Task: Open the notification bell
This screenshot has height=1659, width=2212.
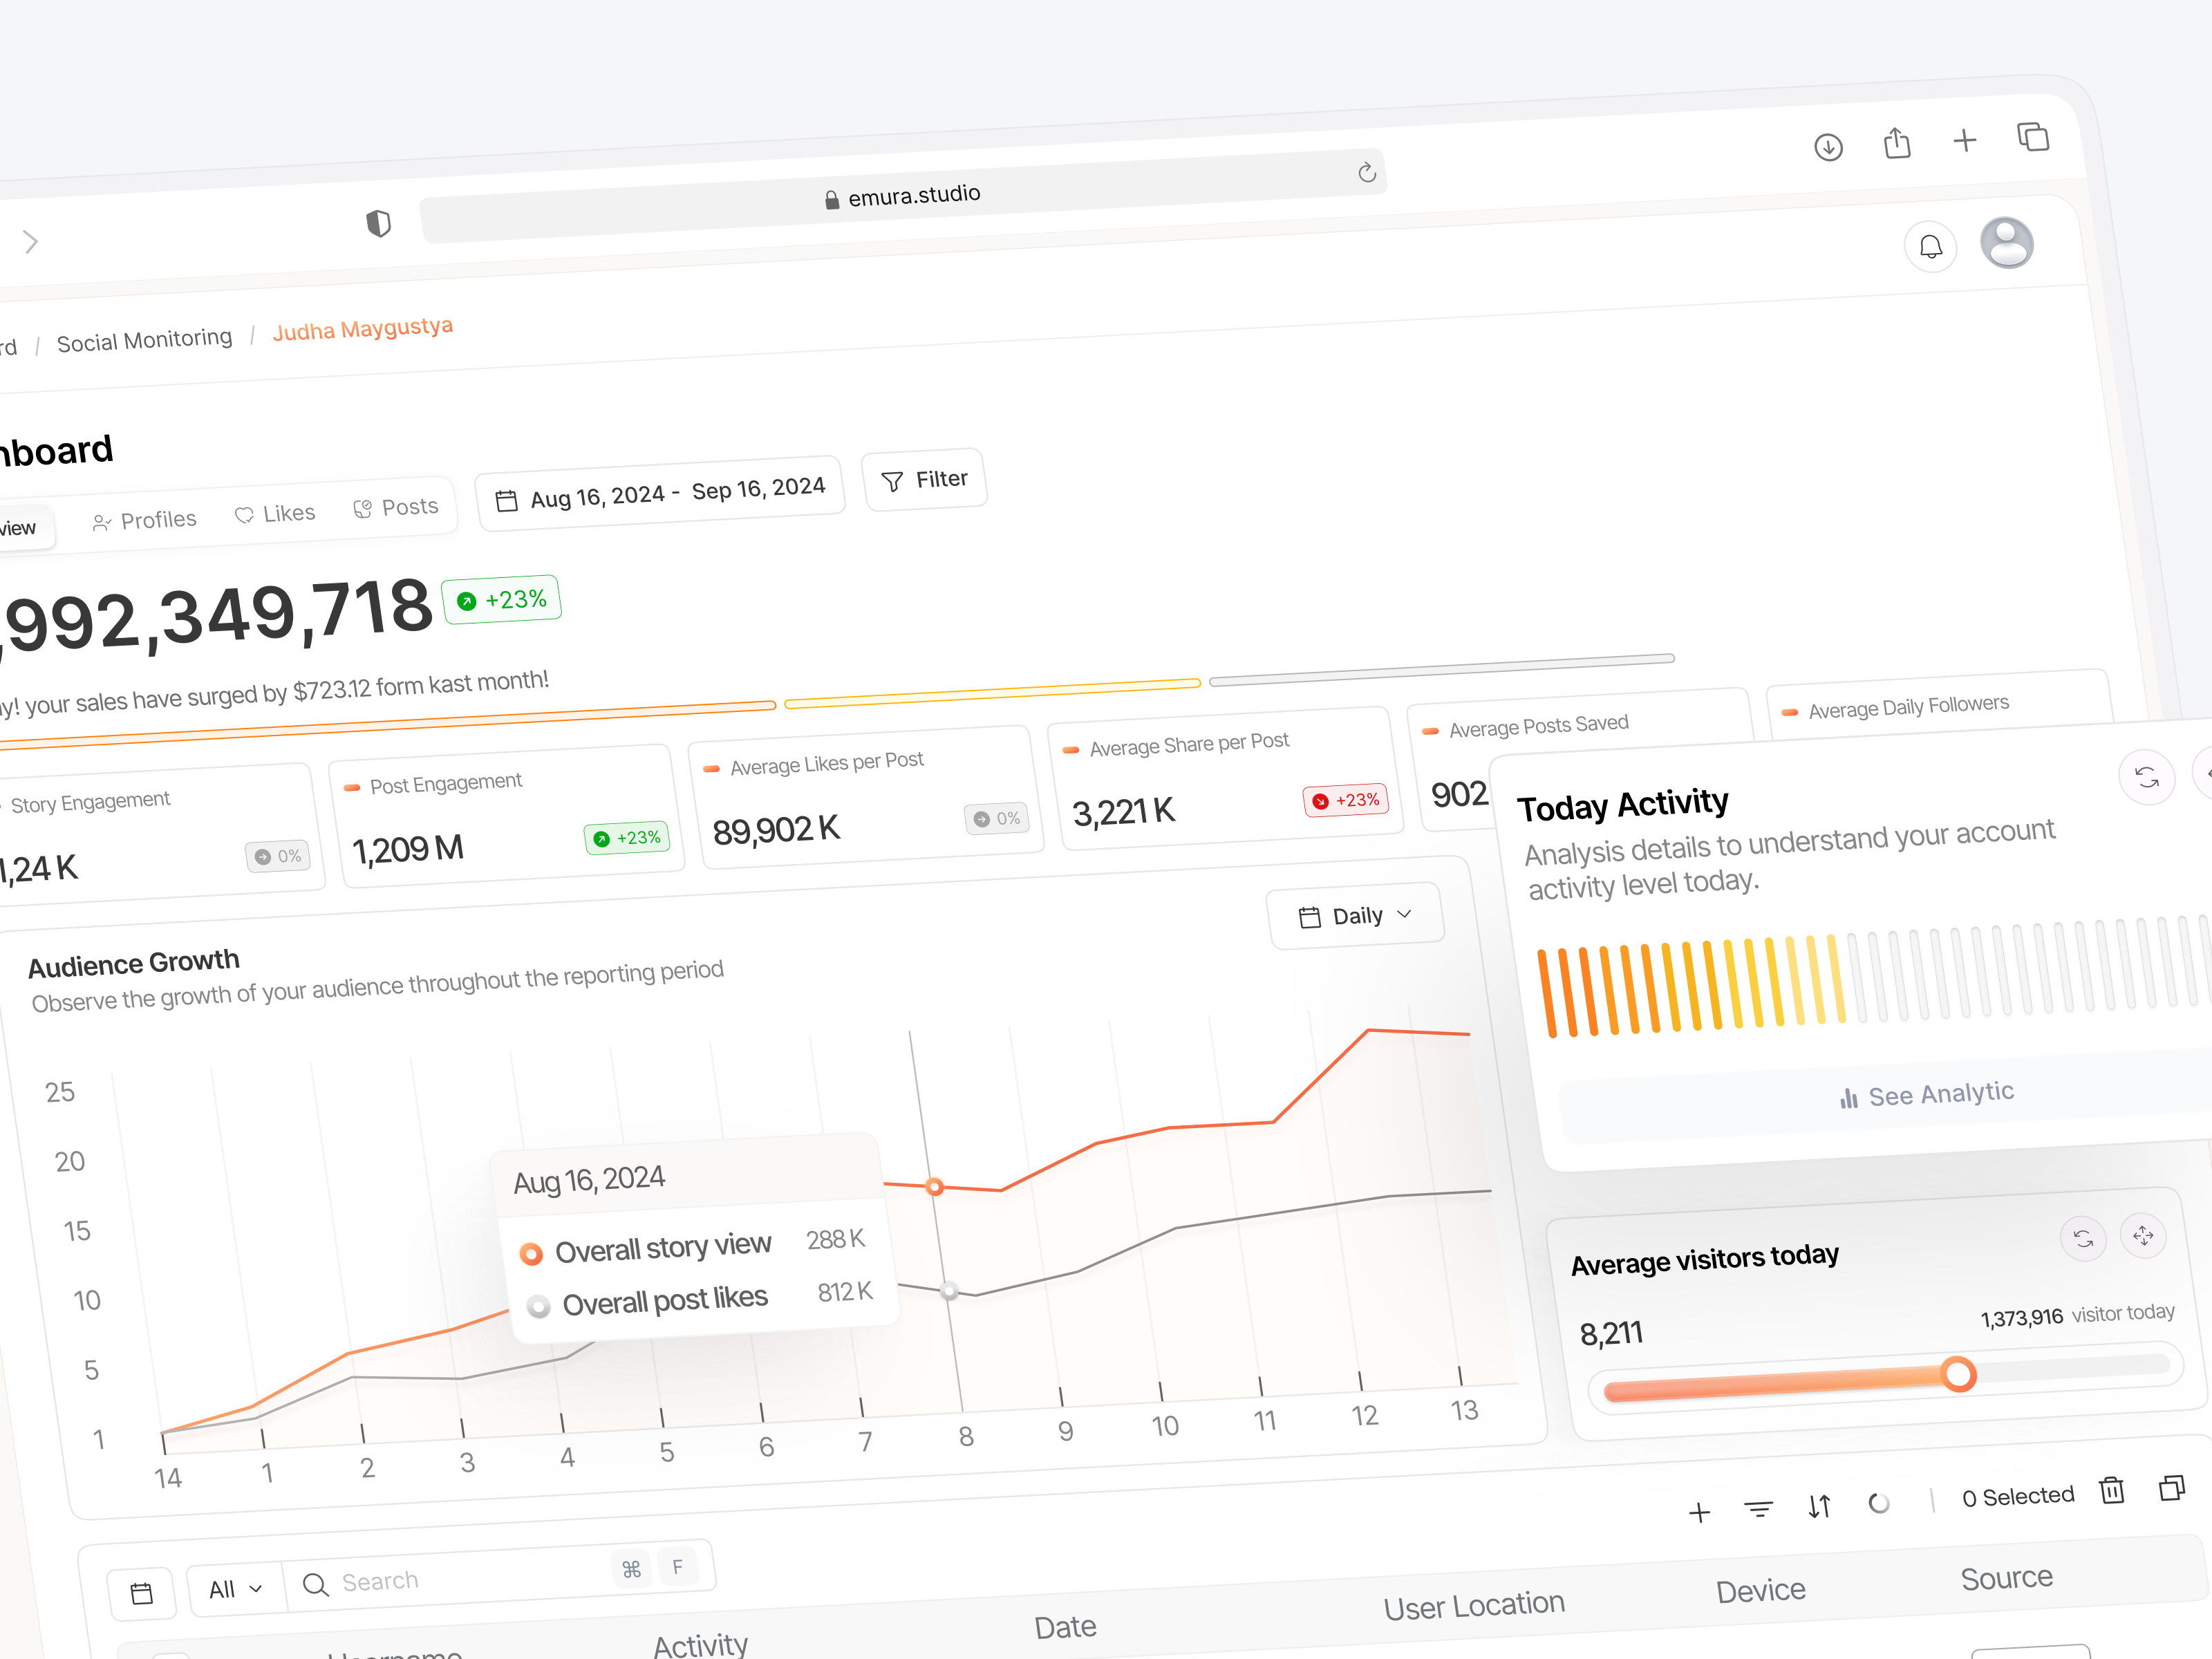Action: [x=1931, y=247]
